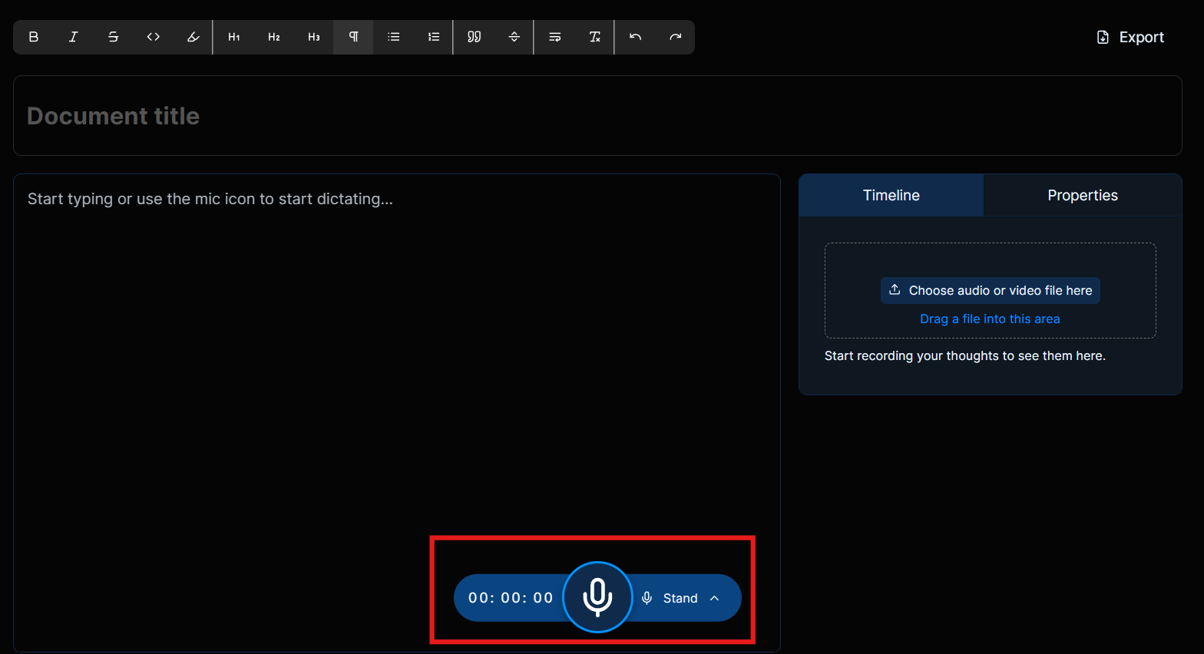This screenshot has height=654, width=1204.
Task: Click the Export button
Action: pos(1130,37)
